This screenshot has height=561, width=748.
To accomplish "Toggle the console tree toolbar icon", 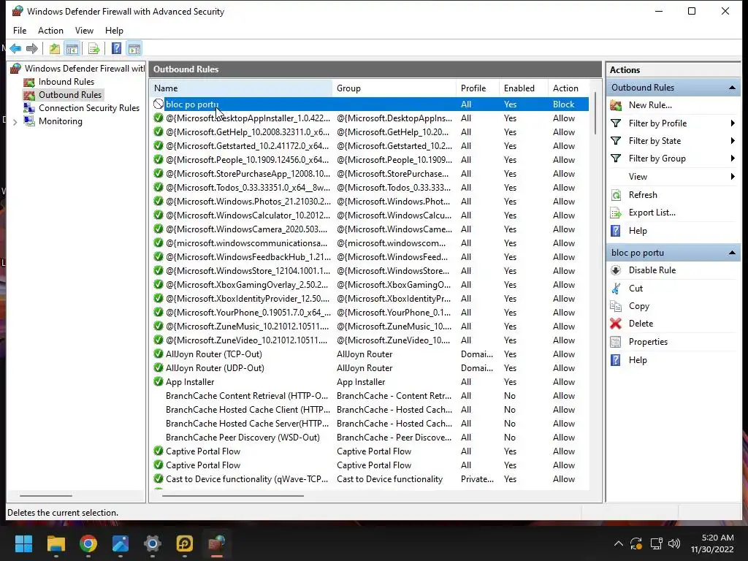I will tap(72, 48).
